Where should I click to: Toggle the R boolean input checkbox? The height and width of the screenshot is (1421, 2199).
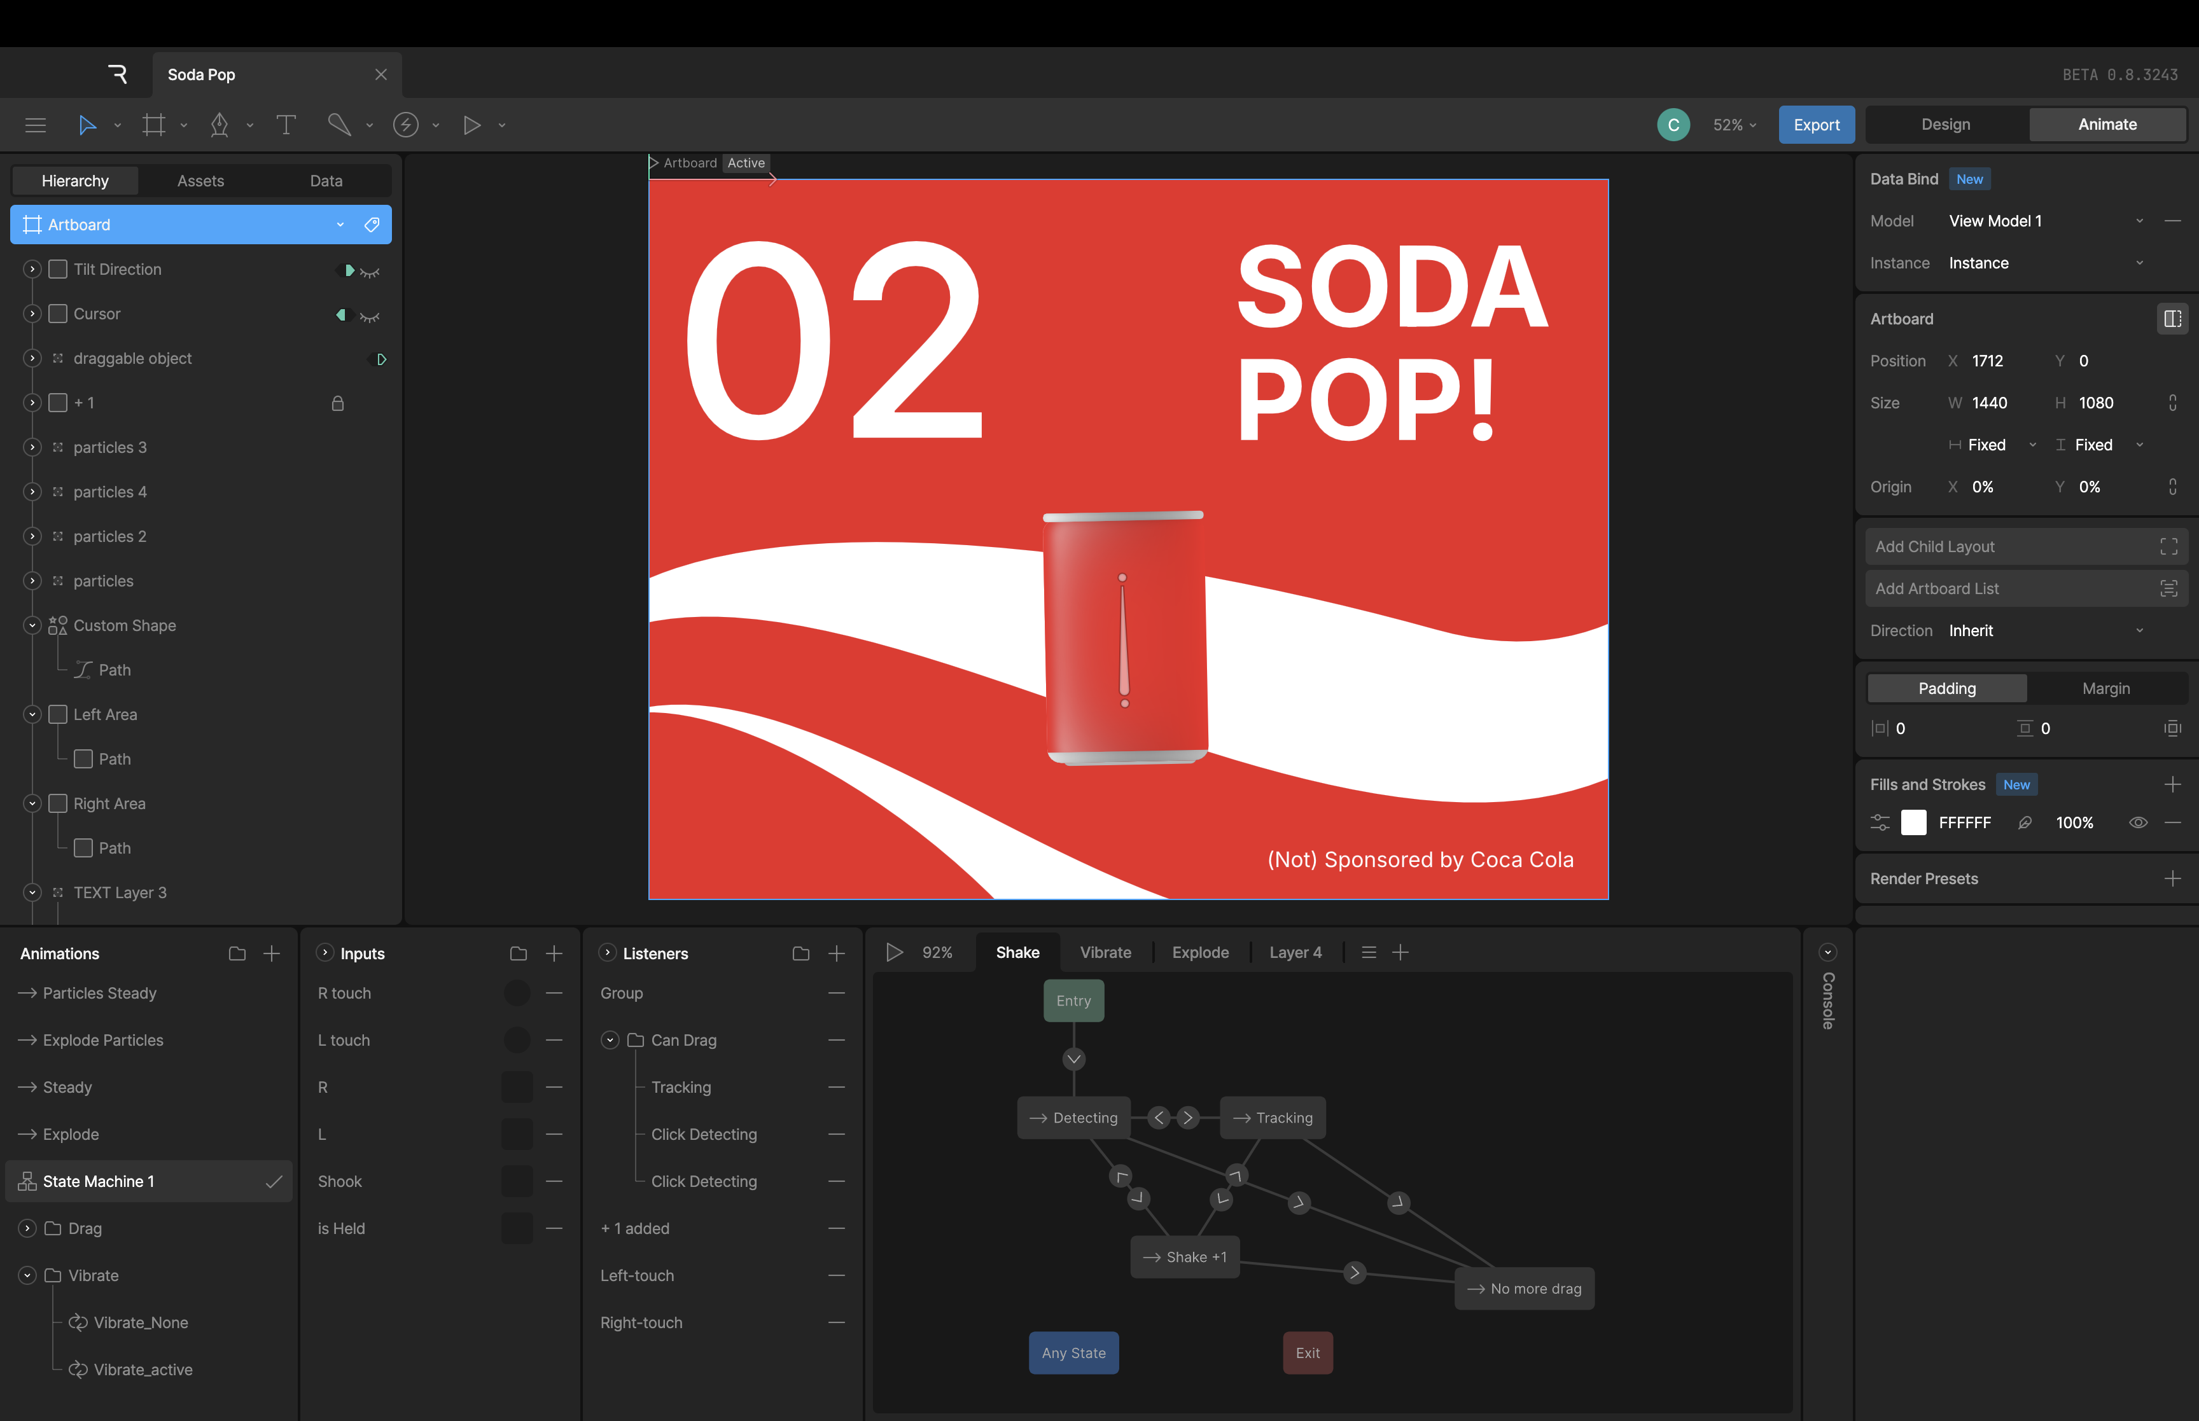pos(517,1087)
